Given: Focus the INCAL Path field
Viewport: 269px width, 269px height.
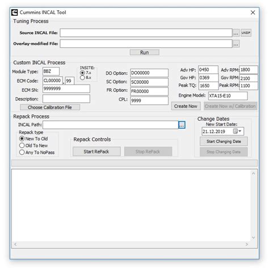Looking at the screenshot, I should click(x=111, y=125).
